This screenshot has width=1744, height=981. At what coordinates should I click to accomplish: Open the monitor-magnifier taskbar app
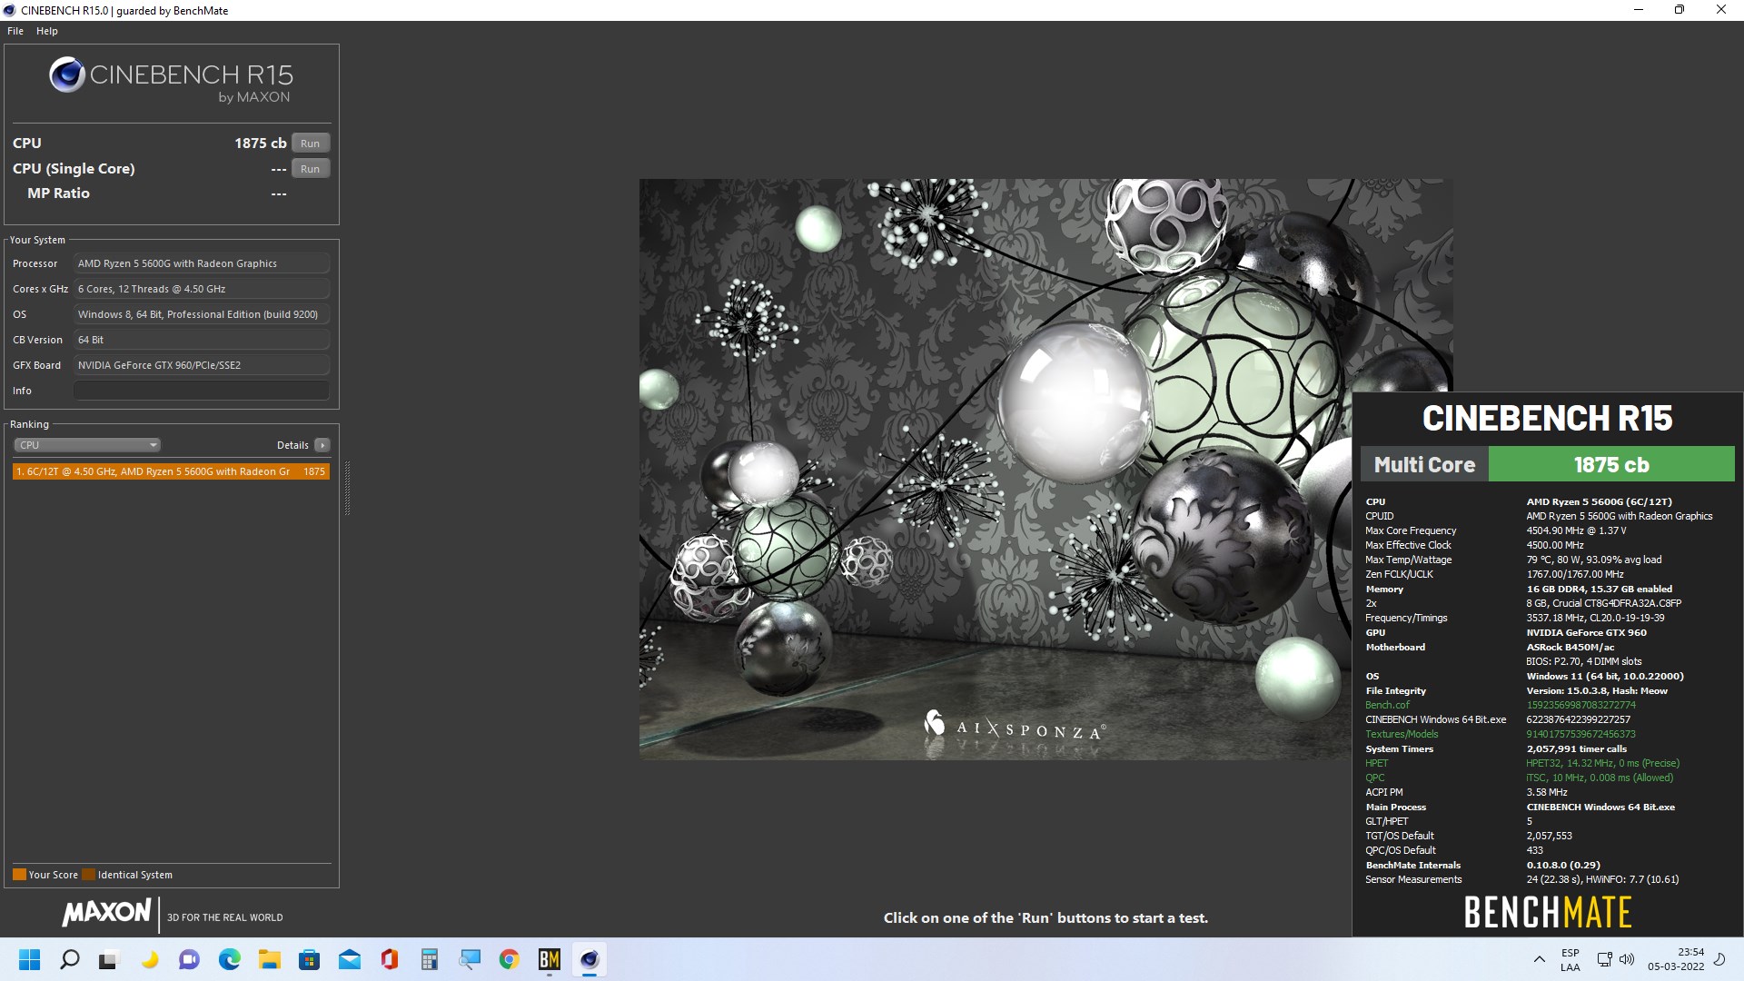pos(469,959)
